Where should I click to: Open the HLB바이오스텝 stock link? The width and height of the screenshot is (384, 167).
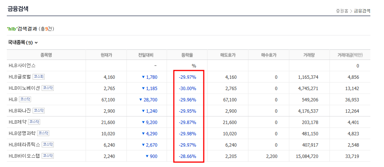coord(24,156)
